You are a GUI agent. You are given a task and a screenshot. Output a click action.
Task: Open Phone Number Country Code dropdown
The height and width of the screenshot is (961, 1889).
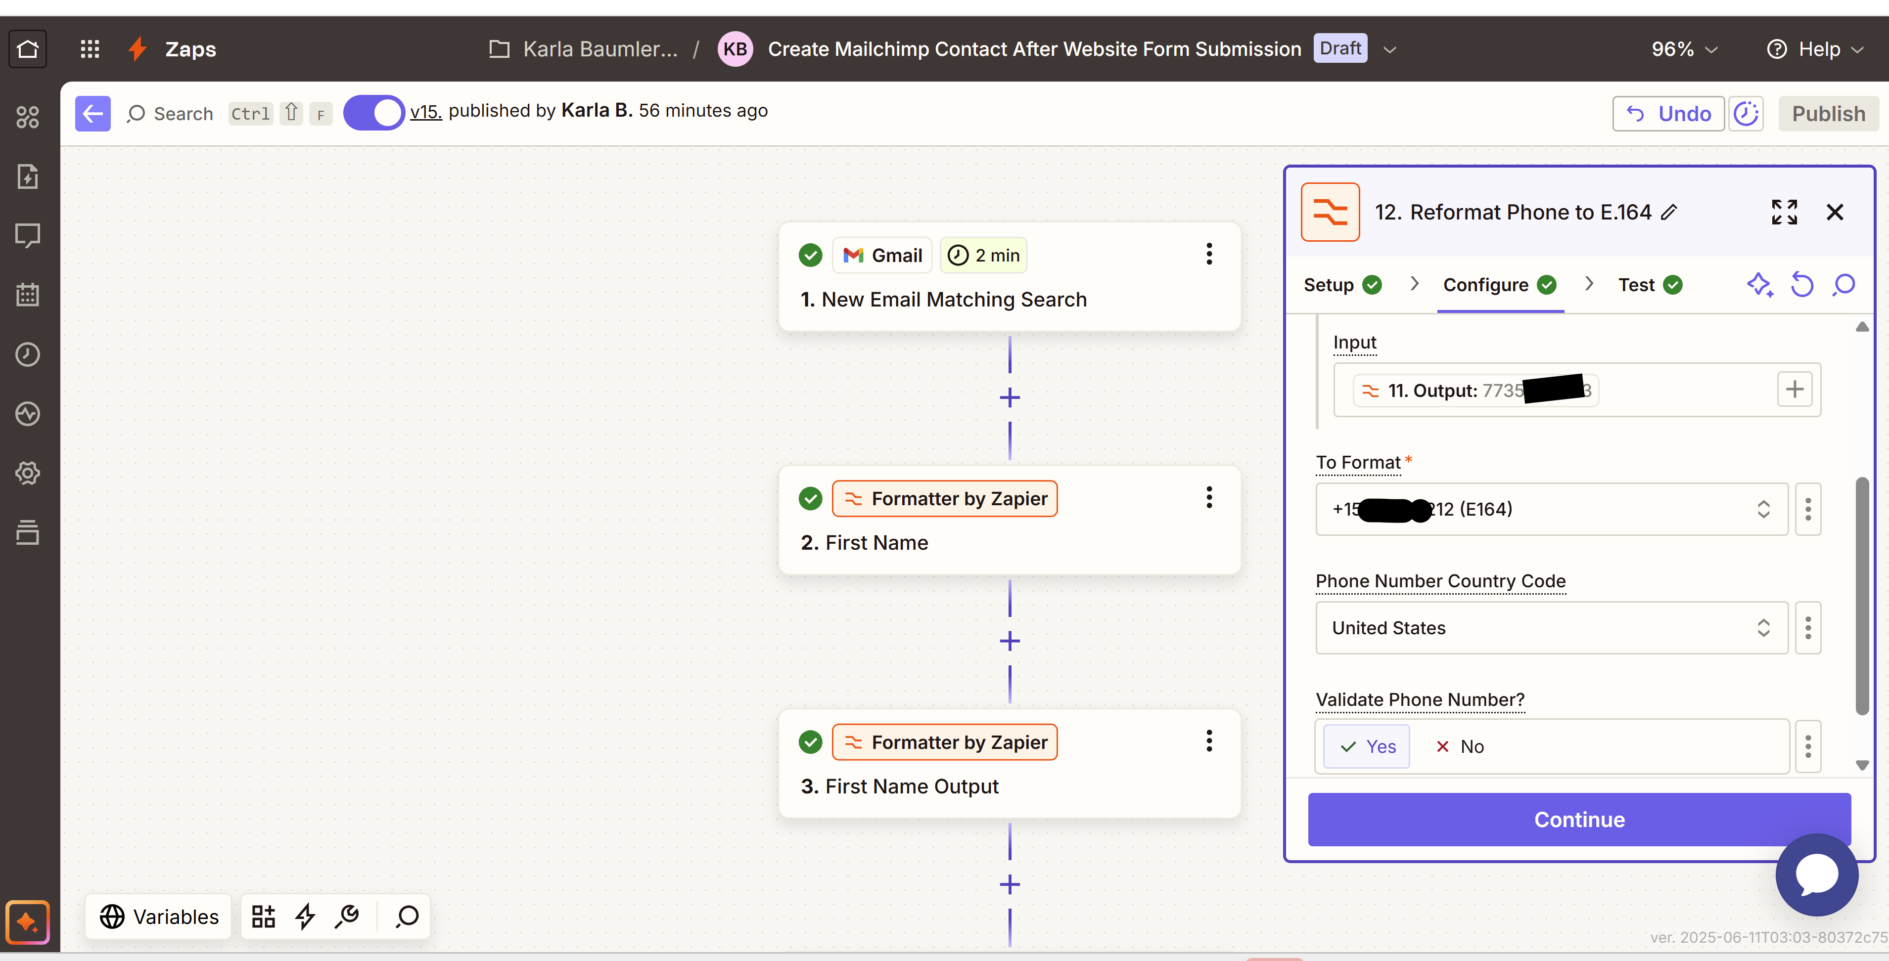1552,628
